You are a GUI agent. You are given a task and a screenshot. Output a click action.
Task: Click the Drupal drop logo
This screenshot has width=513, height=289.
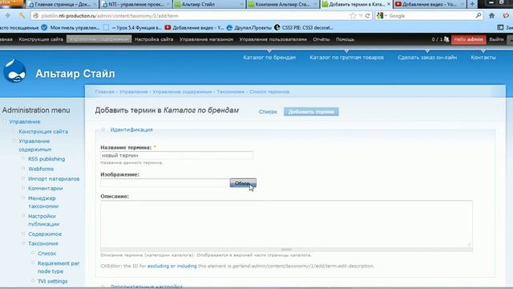pyautogui.click(x=14, y=71)
